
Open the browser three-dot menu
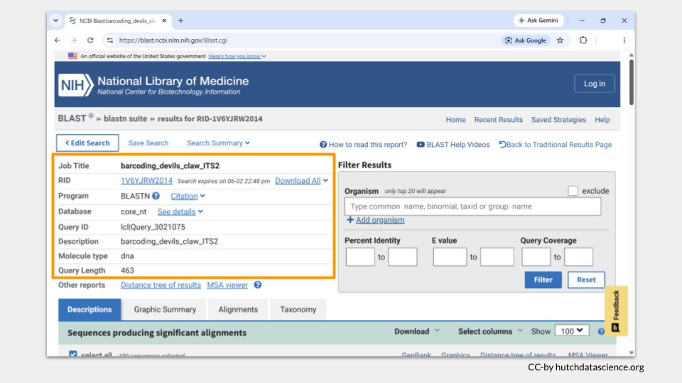coord(624,40)
